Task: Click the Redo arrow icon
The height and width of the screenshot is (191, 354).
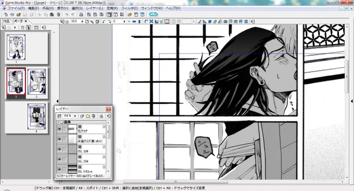Action: click(73, 15)
